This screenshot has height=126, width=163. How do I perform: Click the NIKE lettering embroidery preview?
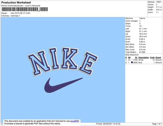click(x=63, y=61)
